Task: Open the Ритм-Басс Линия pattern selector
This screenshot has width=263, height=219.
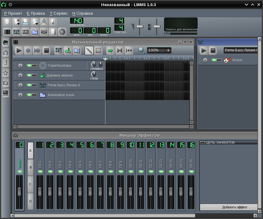Action: (x=241, y=50)
